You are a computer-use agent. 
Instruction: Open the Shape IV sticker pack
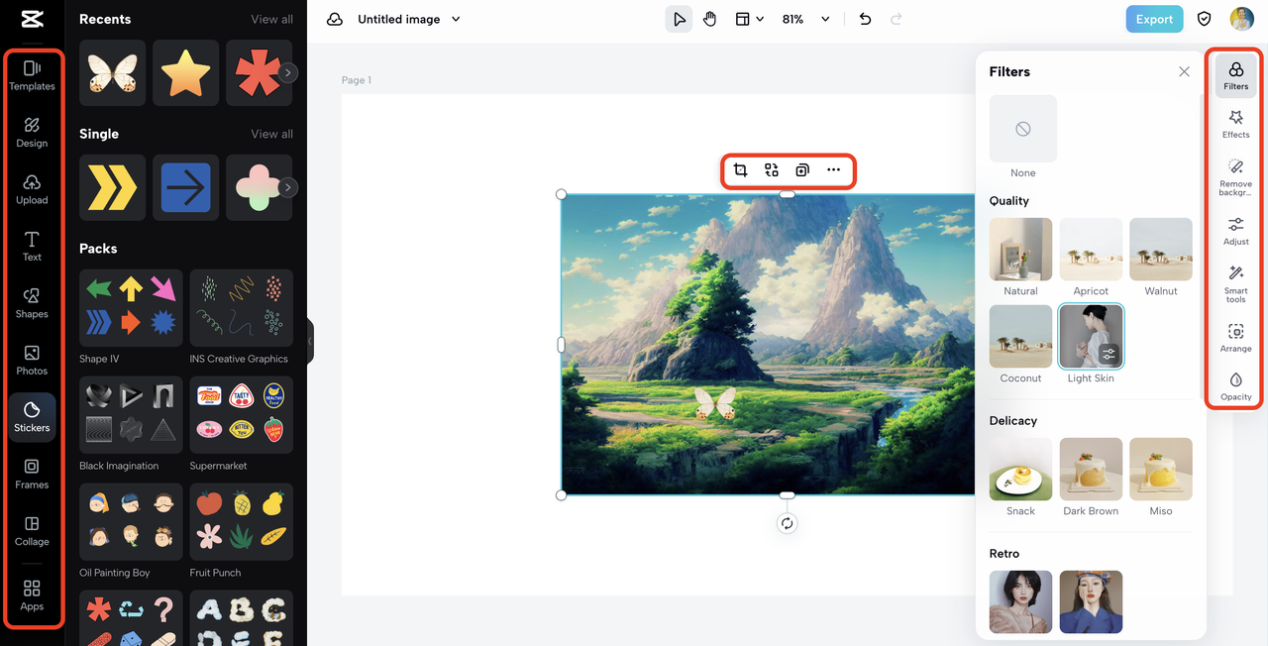(131, 308)
